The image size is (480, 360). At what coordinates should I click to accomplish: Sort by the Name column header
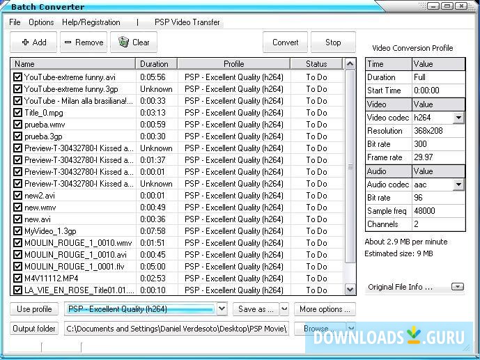click(x=73, y=64)
